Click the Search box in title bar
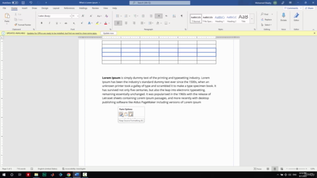The image size is (317, 178). coord(159,2)
